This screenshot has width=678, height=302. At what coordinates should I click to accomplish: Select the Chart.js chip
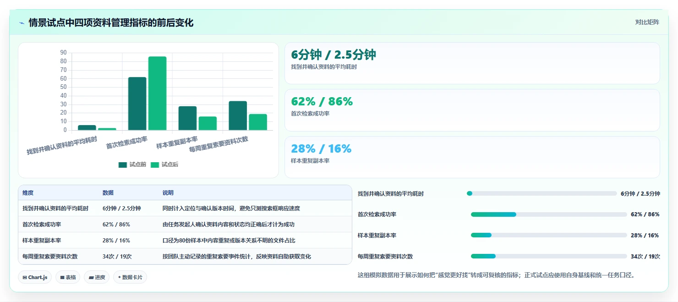35,277
